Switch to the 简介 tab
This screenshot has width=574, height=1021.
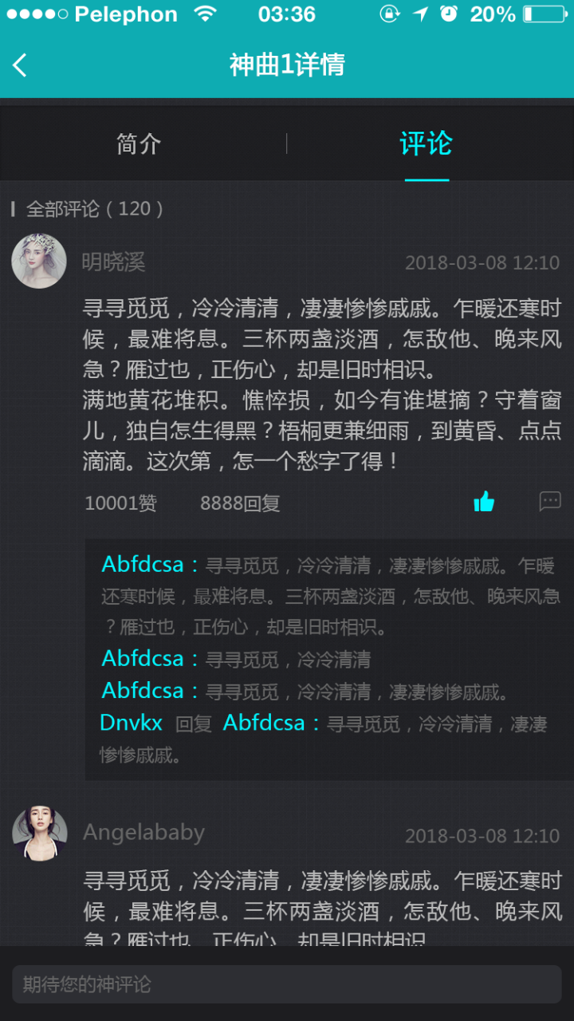[139, 144]
